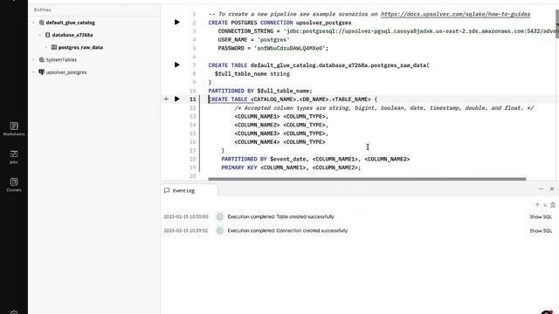Expand the SystemTables tree node
This screenshot has width=559, height=314.
coord(34,60)
